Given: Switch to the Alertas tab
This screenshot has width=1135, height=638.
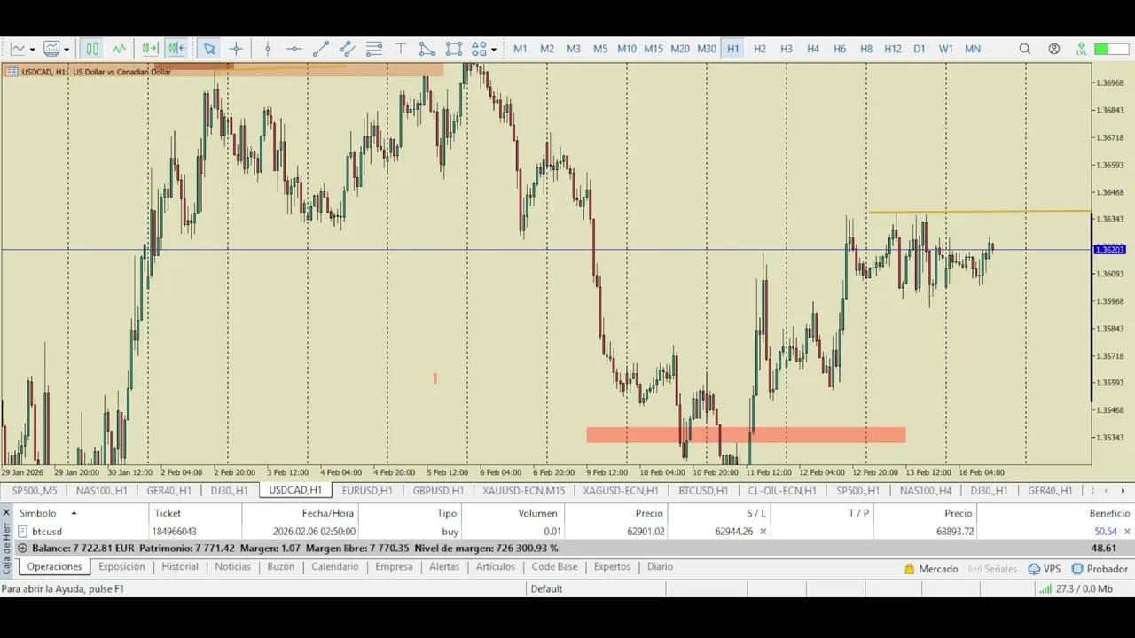Looking at the screenshot, I should point(444,567).
